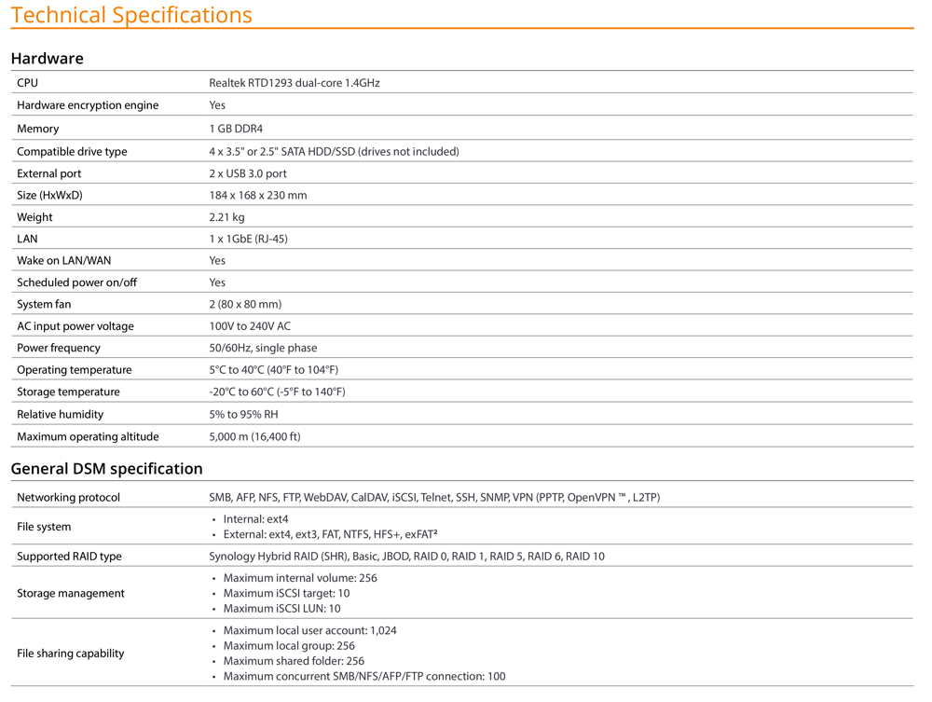The height and width of the screenshot is (702, 932).
Task: Click the Maximum iSCSI target: 10 line
Action: point(286,593)
